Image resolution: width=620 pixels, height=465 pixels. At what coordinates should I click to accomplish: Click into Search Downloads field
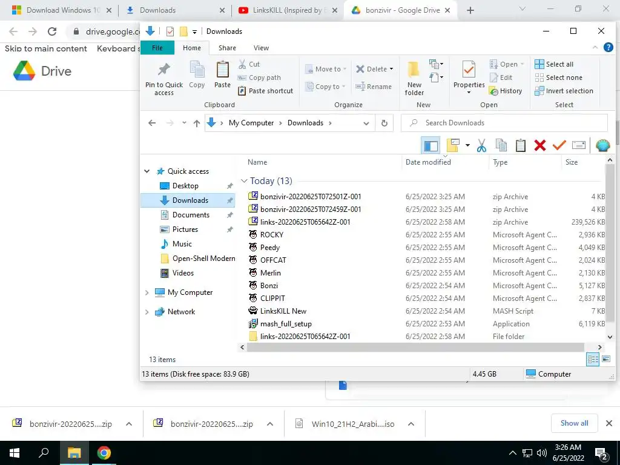(504, 123)
